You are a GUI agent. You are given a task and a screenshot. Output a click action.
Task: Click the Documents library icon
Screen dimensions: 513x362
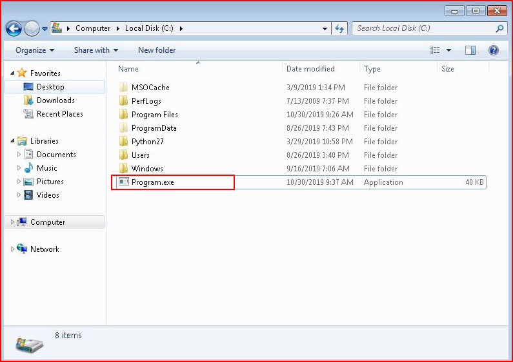pos(29,154)
